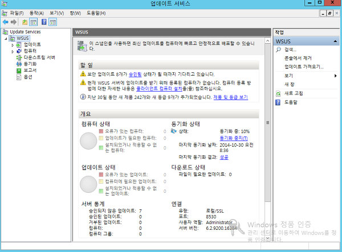Click the center pane vertical scrollbar thumb

267,123
